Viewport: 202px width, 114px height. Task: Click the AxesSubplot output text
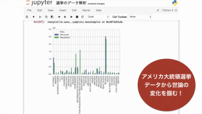[x=85, y=22]
